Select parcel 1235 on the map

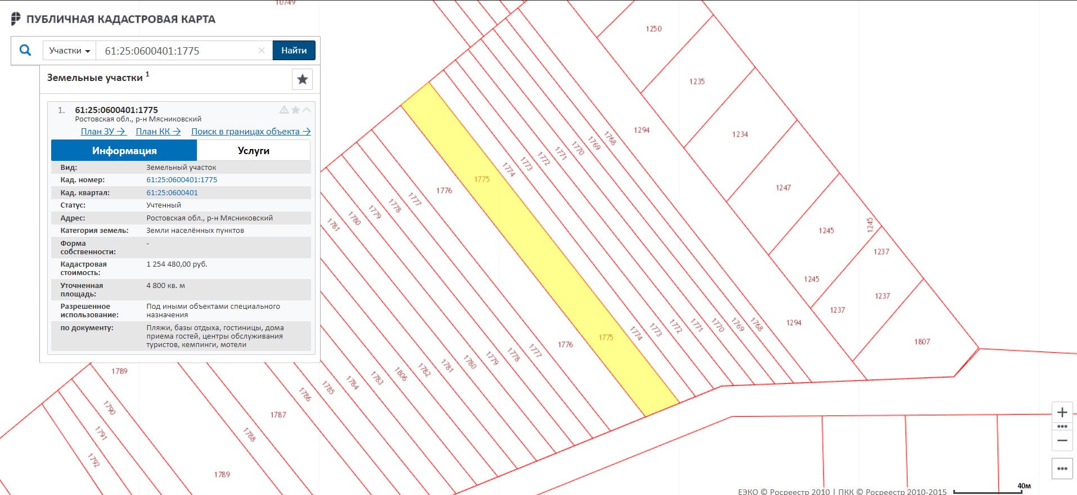[697, 82]
